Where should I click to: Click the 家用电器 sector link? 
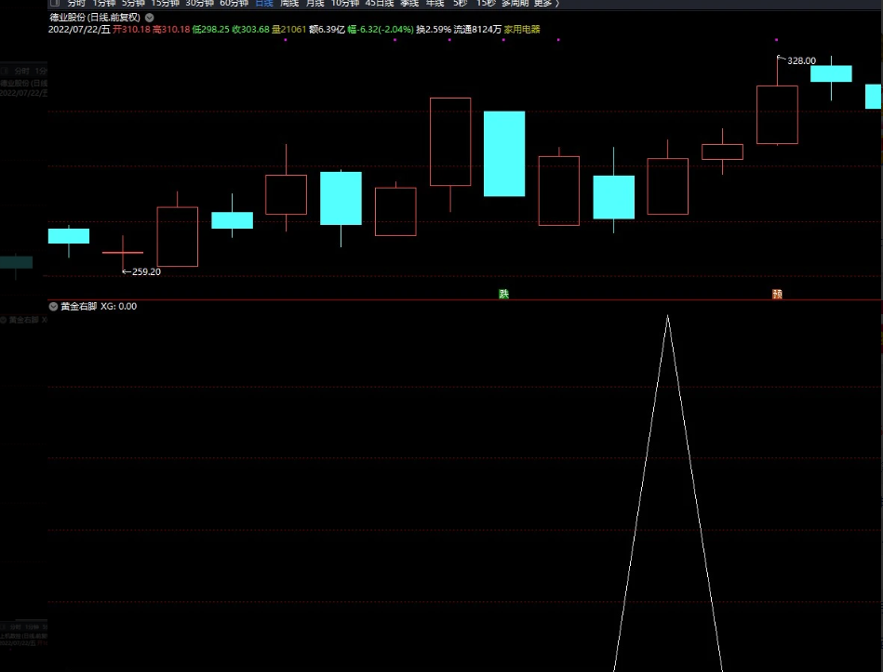pos(522,30)
